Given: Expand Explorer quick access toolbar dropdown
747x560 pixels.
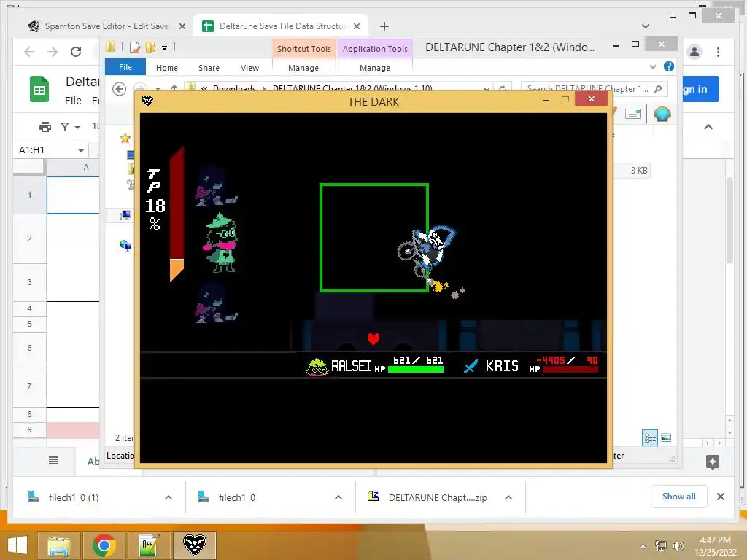Looking at the screenshot, I should pyautogui.click(x=164, y=47).
